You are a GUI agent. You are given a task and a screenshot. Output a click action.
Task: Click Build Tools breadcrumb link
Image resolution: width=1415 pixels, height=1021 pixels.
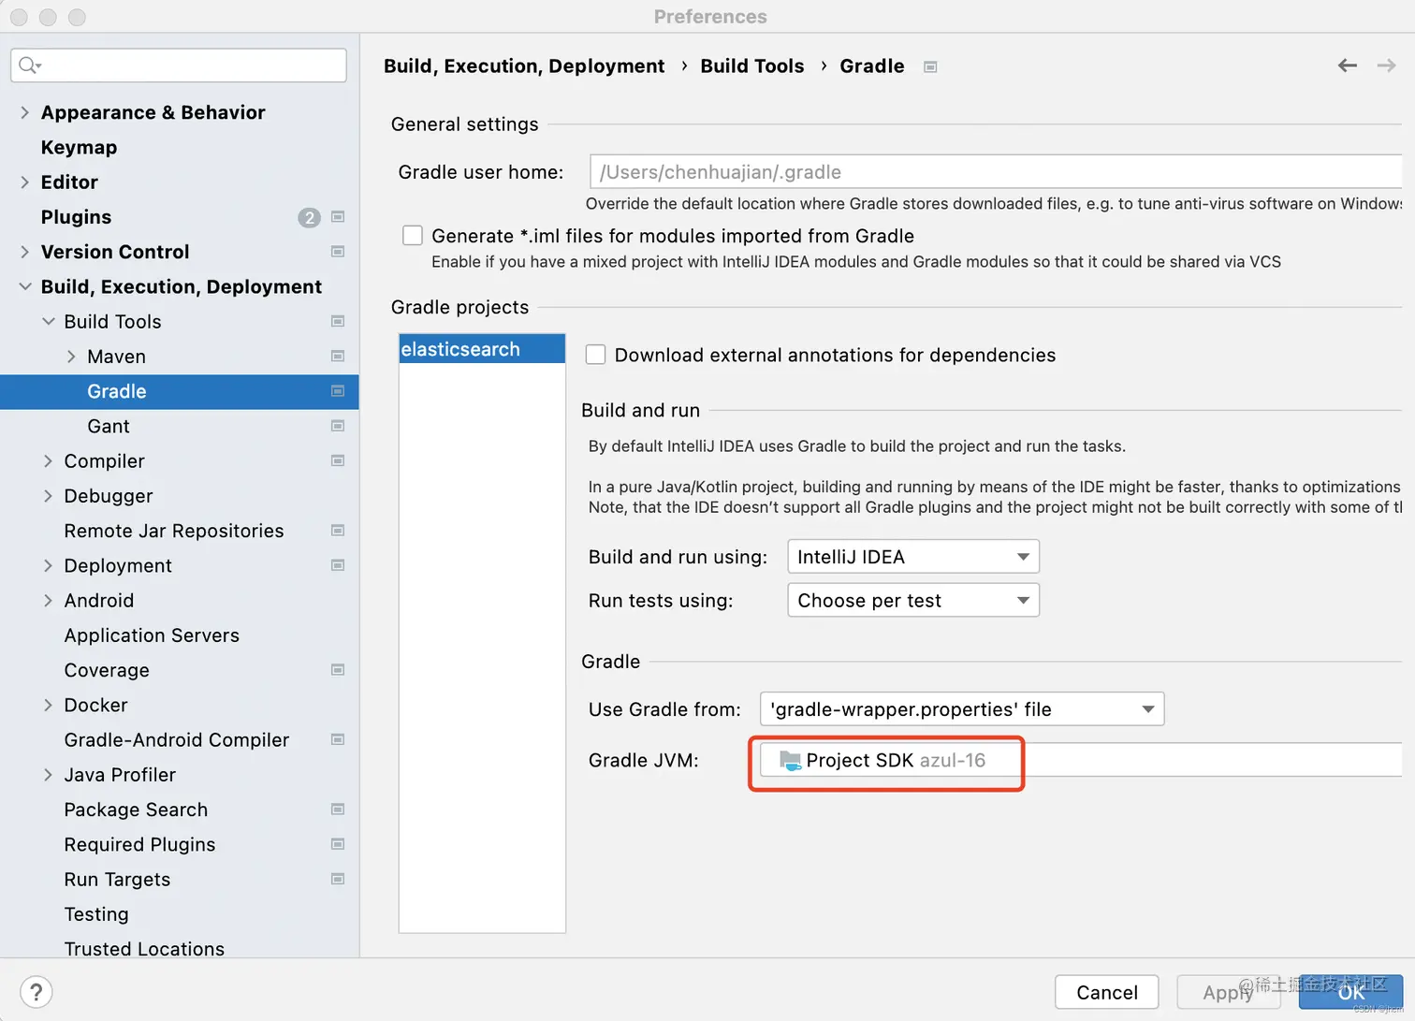752,66
